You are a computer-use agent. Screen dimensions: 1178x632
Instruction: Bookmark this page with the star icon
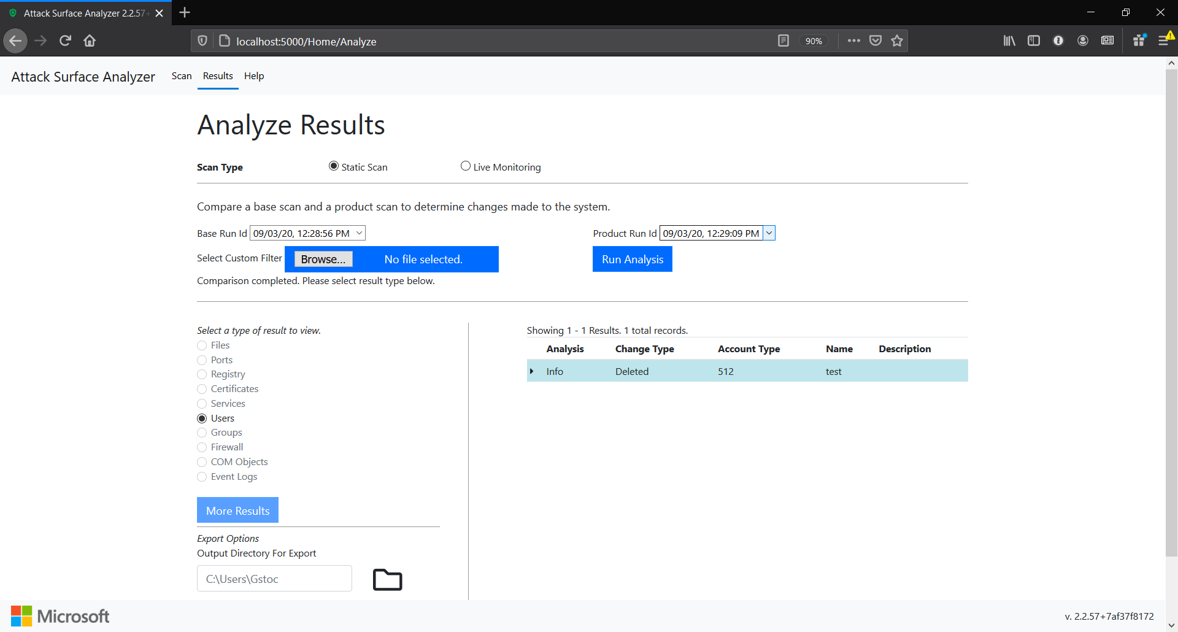pyautogui.click(x=897, y=41)
